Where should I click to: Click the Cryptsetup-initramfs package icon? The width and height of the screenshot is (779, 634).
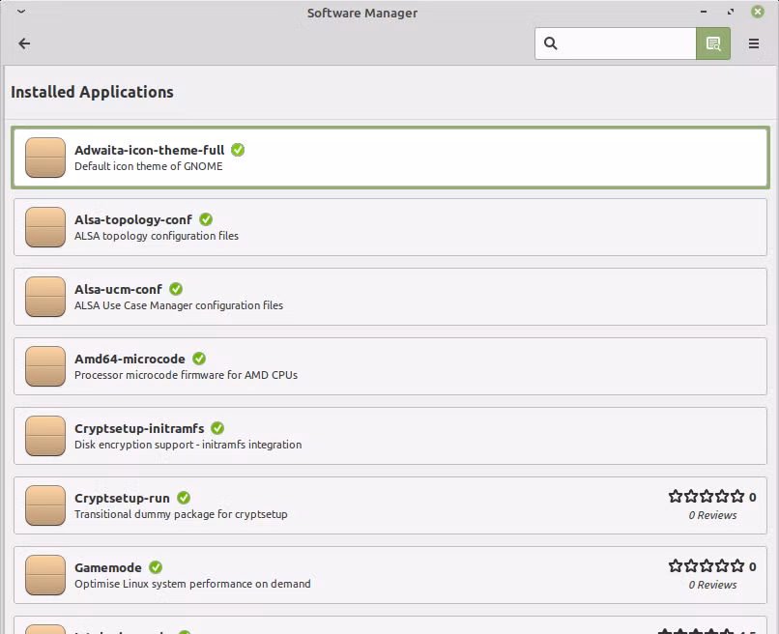coord(45,436)
